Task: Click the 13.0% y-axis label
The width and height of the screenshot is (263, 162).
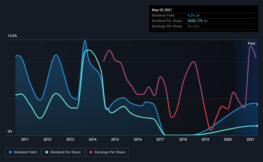Action: pyautogui.click(x=12, y=36)
